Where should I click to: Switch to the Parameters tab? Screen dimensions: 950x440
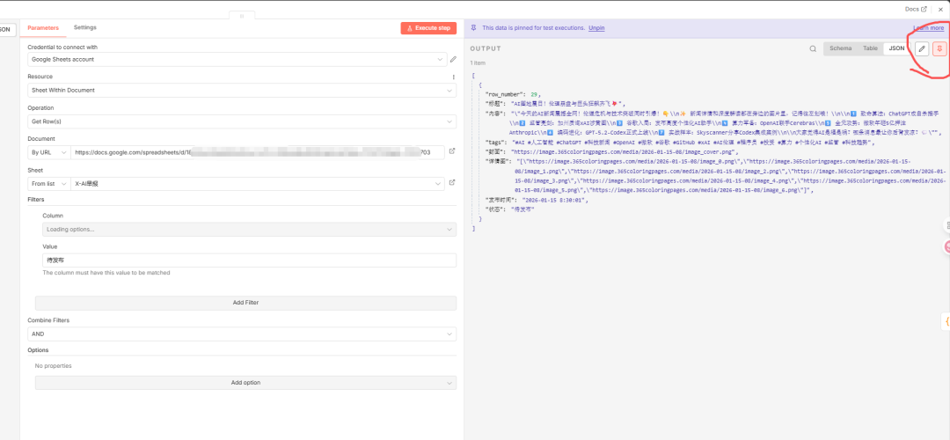click(43, 27)
